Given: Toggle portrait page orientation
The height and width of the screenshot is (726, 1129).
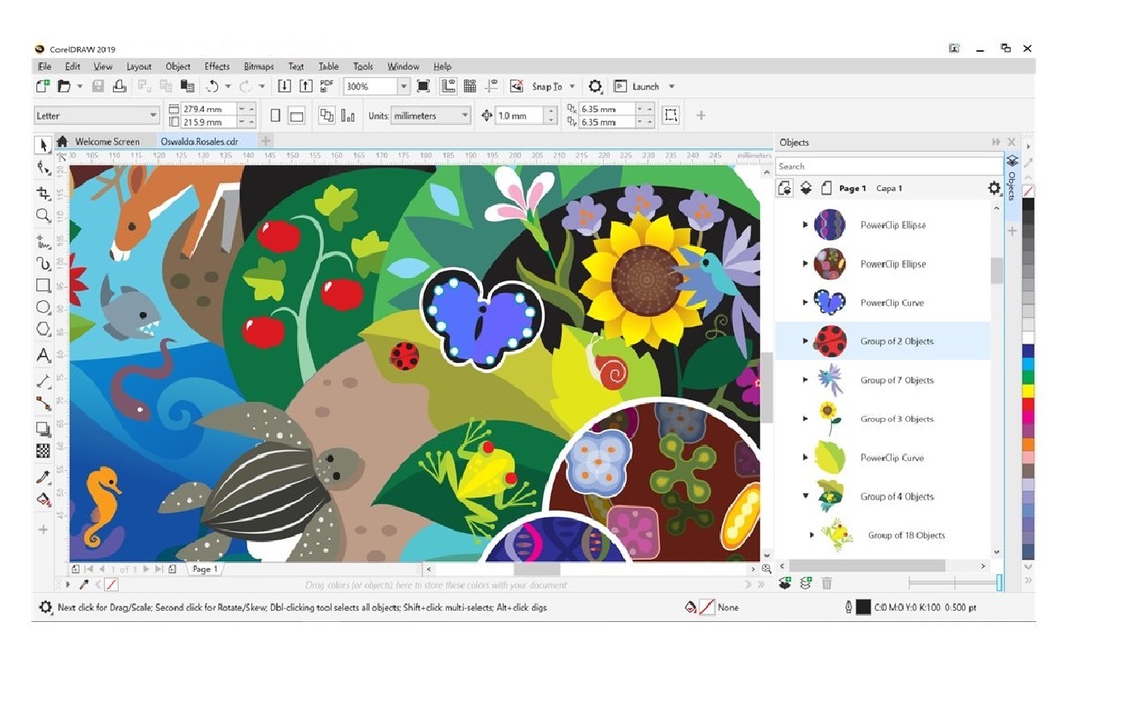Looking at the screenshot, I should point(275,115).
